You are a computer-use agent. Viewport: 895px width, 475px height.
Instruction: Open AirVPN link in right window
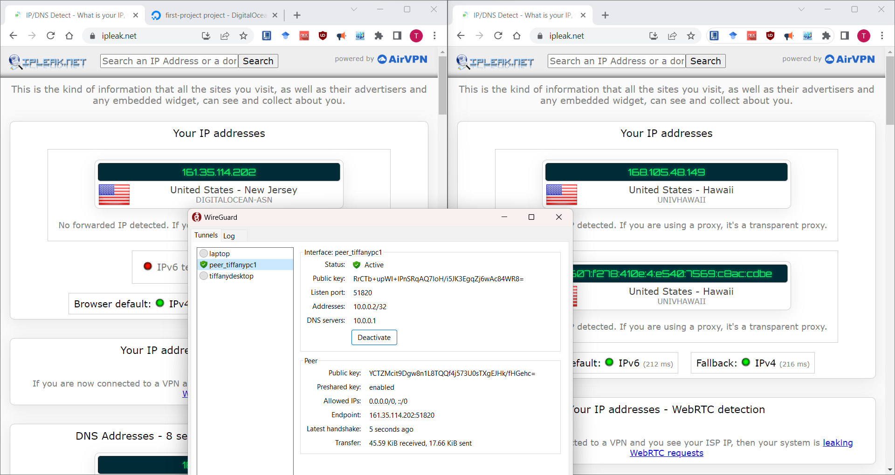click(x=850, y=59)
